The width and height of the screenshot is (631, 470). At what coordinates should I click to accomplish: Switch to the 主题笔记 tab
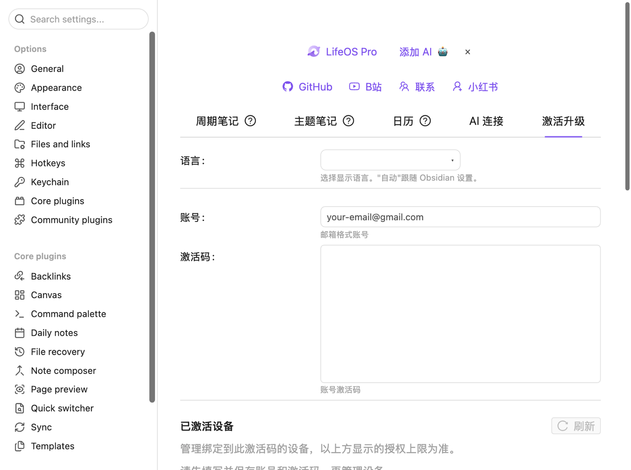tap(315, 121)
